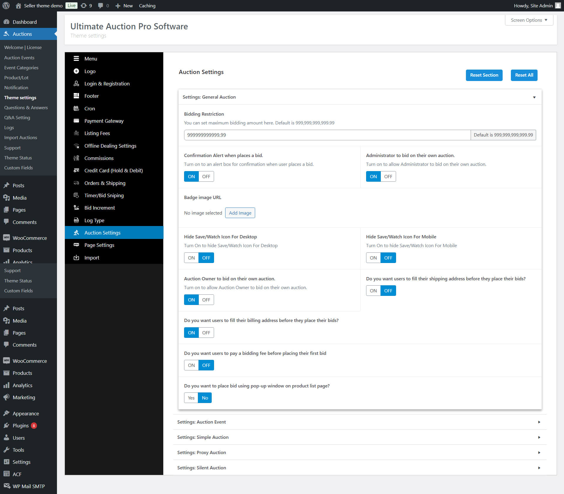The width and height of the screenshot is (564, 494).
Task: Expand the Settings: Simple Auction section
Action: [x=360, y=437]
